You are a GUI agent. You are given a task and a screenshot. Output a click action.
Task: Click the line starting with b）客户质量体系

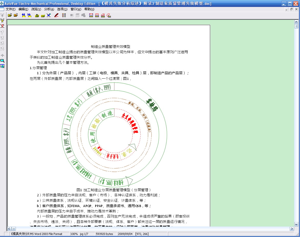[94, 206]
